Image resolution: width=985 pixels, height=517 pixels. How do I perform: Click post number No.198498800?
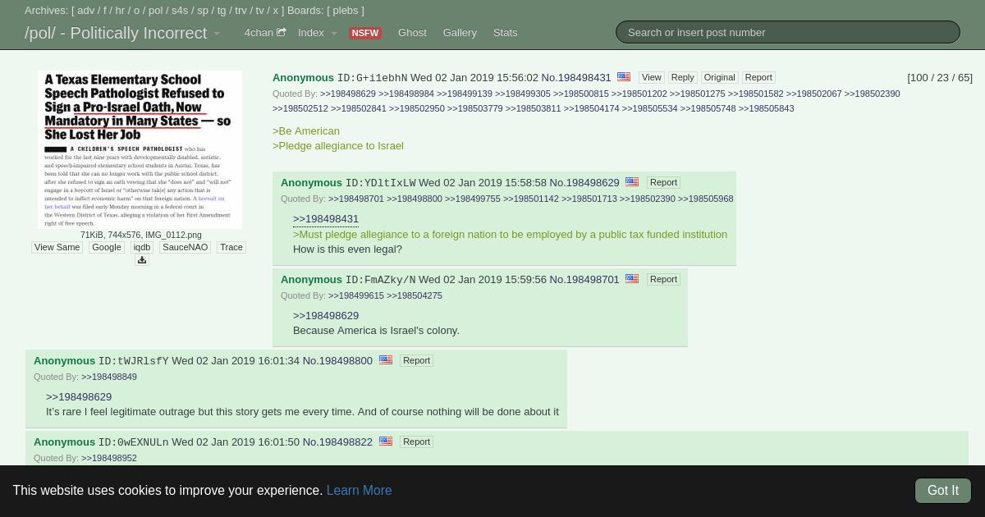[x=337, y=360]
